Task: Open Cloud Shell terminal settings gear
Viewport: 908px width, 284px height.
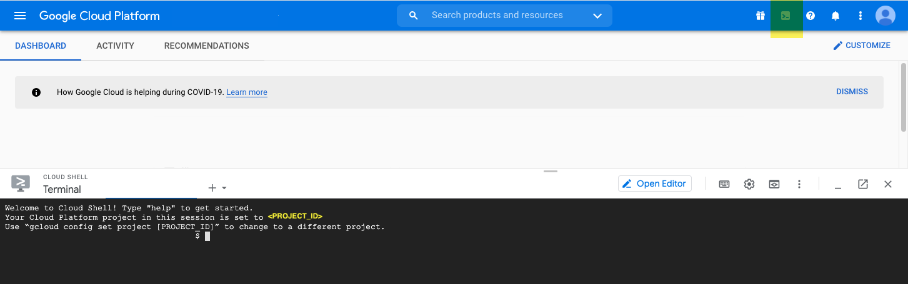Action: (x=749, y=184)
